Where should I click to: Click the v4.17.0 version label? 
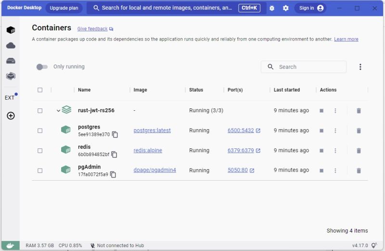pyautogui.click(x=360, y=245)
